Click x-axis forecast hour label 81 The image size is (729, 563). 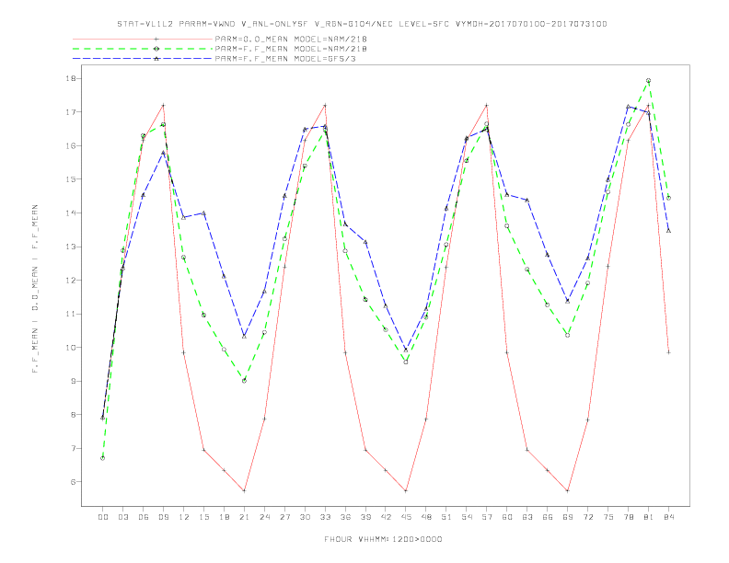tap(649, 517)
